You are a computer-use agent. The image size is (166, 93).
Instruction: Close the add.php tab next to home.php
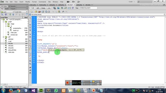[56, 5]
